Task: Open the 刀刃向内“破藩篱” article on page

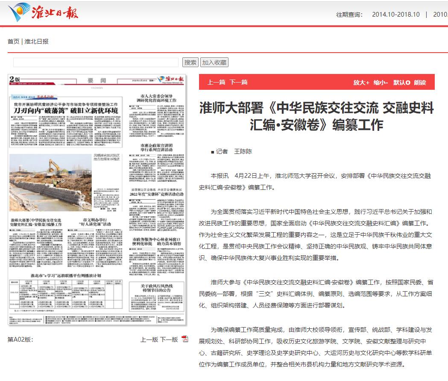Action: click(x=66, y=110)
